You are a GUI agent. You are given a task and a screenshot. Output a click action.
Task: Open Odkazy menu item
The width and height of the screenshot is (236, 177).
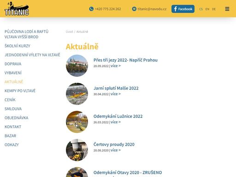coord(12,145)
